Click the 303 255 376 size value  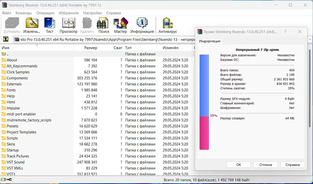(87, 78)
